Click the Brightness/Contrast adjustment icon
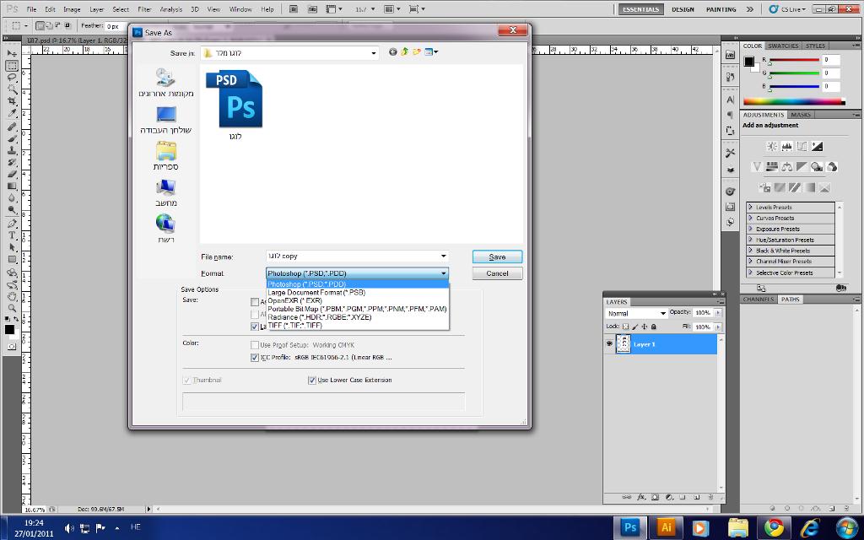864x540 pixels. pyautogui.click(x=771, y=146)
